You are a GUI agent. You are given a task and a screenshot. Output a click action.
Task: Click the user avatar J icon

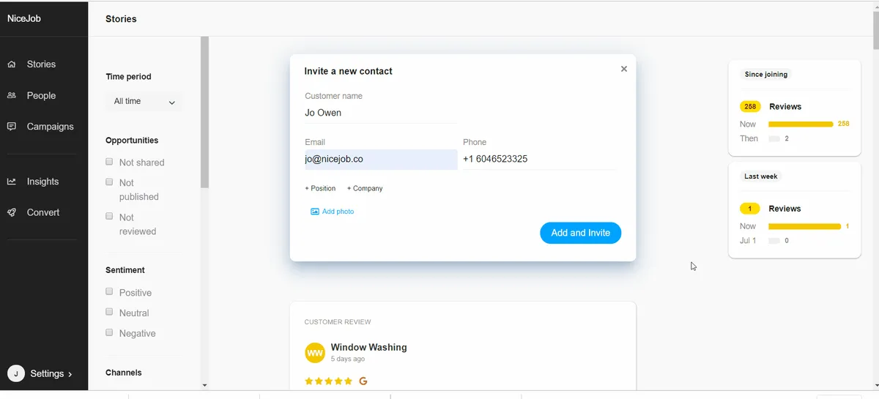point(16,373)
